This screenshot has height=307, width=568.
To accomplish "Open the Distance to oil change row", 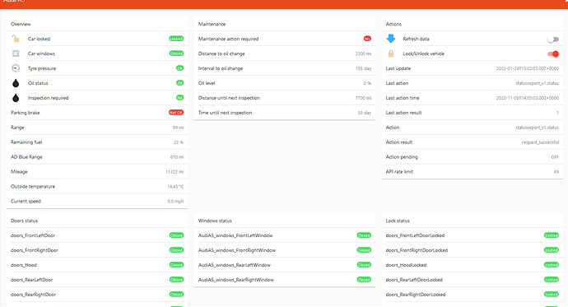I will pyautogui.click(x=285, y=53).
